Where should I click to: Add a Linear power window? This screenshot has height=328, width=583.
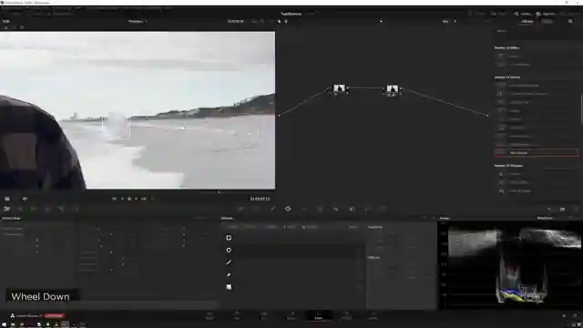click(229, 238)
